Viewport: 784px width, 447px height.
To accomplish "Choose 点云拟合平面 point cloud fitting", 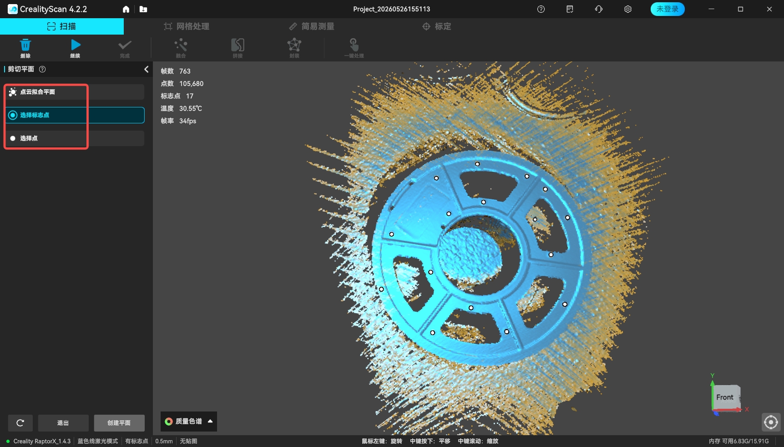I will click(75, 92).
